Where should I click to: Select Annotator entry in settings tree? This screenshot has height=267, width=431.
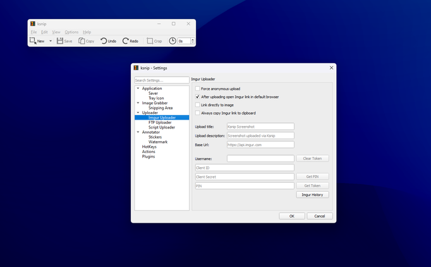[x=150, y=132]
